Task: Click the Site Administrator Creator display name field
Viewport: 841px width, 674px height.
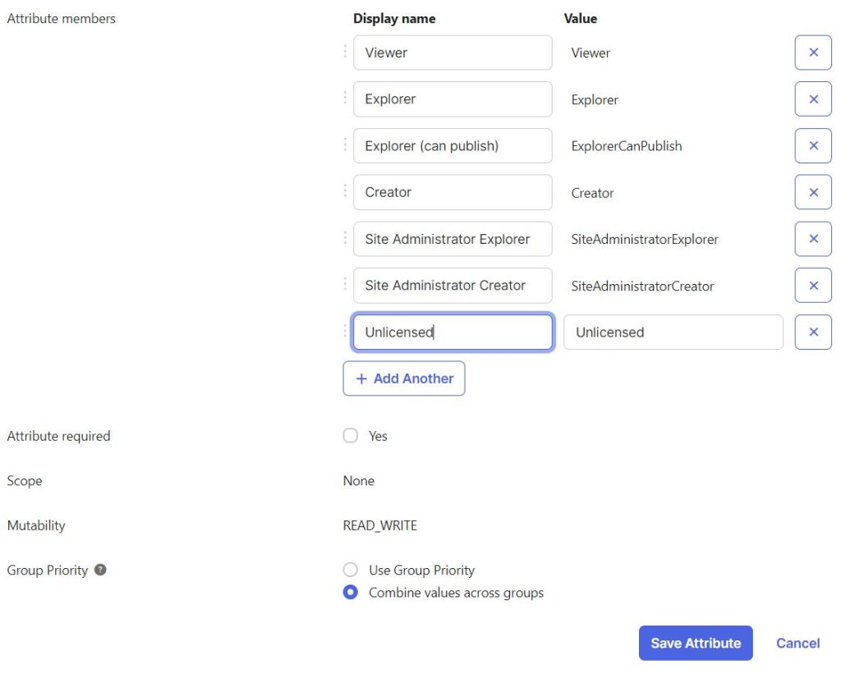Action: 453,285
